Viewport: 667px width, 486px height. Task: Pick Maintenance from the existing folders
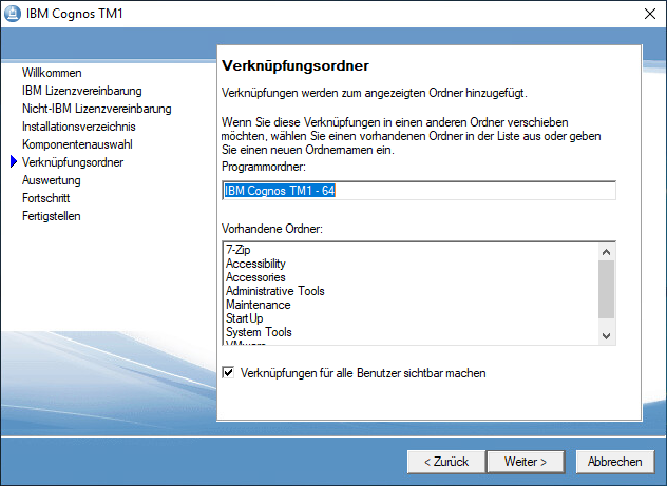coord(258,305)
